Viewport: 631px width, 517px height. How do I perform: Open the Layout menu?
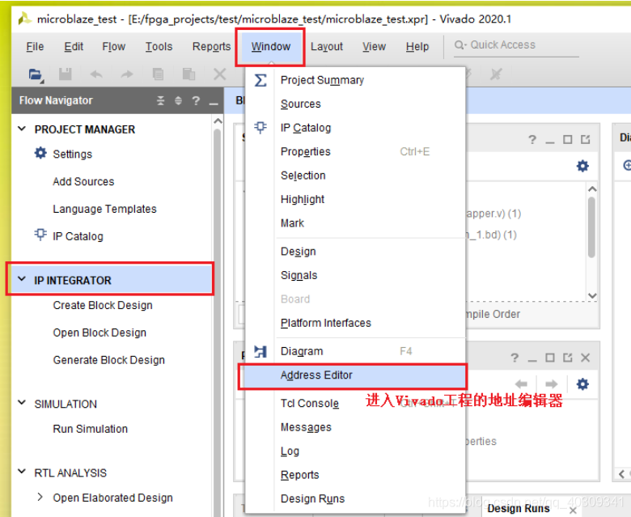coord(327,47)
